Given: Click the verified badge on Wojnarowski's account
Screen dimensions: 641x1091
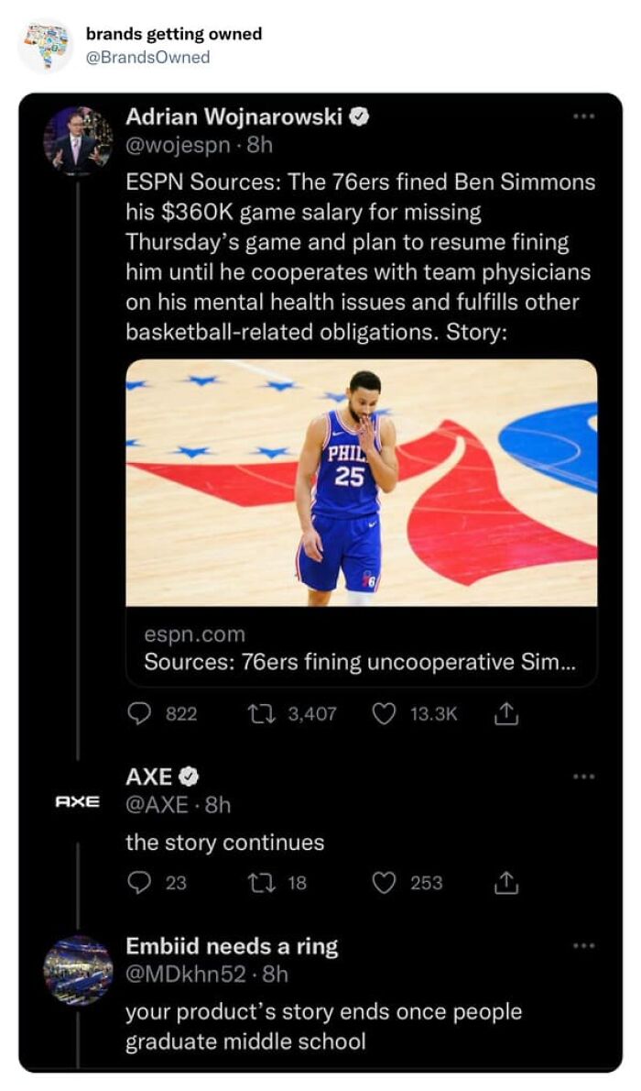Looking at the screenshot, I should (x=361, y=116).
